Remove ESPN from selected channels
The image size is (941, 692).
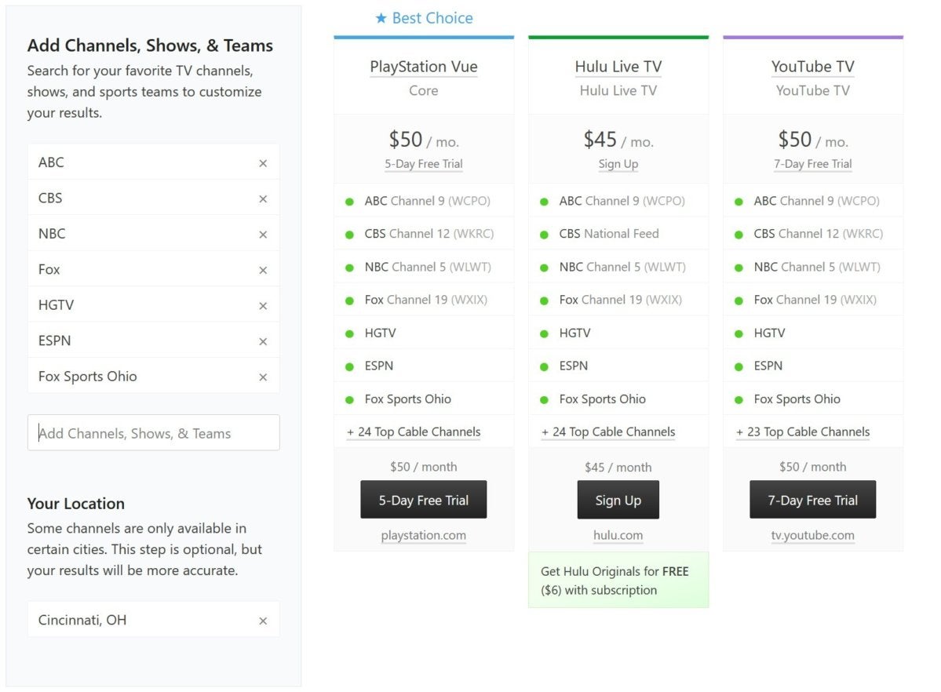(263, 341)
